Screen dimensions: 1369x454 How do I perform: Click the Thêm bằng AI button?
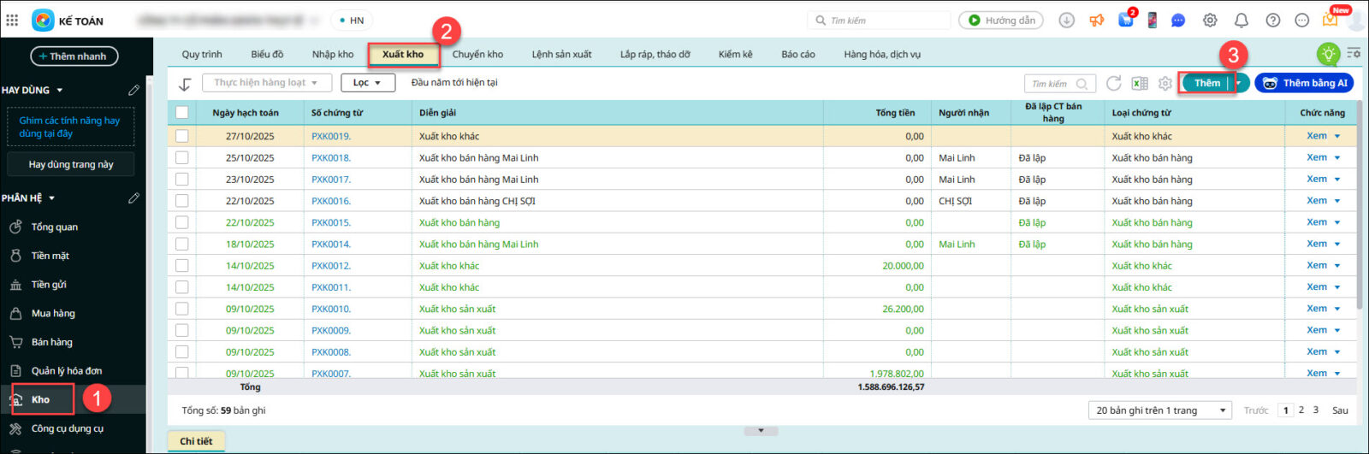1304,83
